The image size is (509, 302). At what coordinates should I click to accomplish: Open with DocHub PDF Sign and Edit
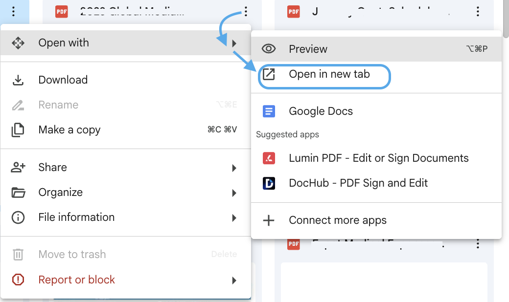(x=376, y=183)
